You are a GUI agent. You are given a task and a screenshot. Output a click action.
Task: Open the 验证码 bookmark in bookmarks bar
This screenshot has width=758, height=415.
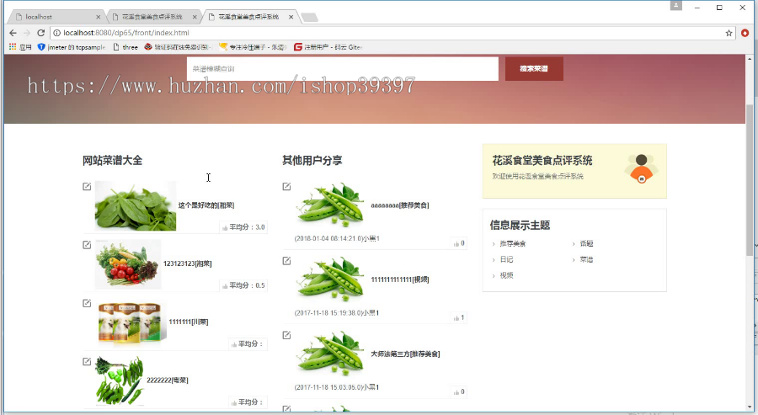(x=178, y=47)
